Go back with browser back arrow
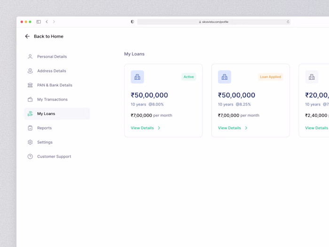Image resolution: width=329 pixels, height=247 pixels. click(47, 22)
